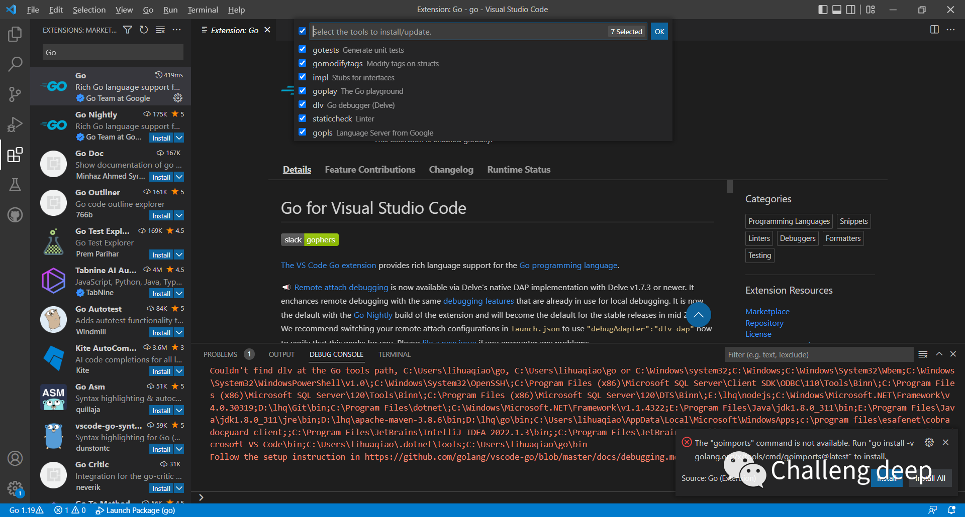Viewport: 965px width, 517px height.
Task: Uncheck the dlv debugger tool
Action: tap(302, 104)
